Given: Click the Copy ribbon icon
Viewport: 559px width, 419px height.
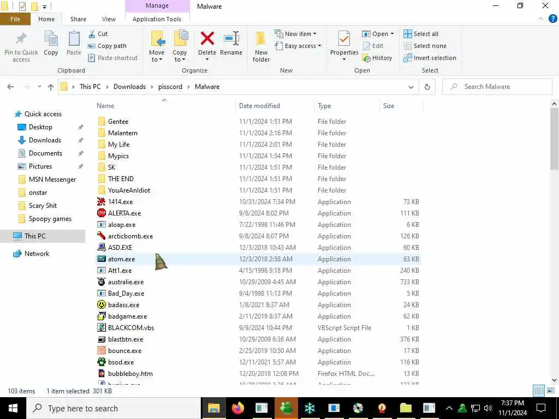Looking at the screenshot, I should click(x=51, y=38).
